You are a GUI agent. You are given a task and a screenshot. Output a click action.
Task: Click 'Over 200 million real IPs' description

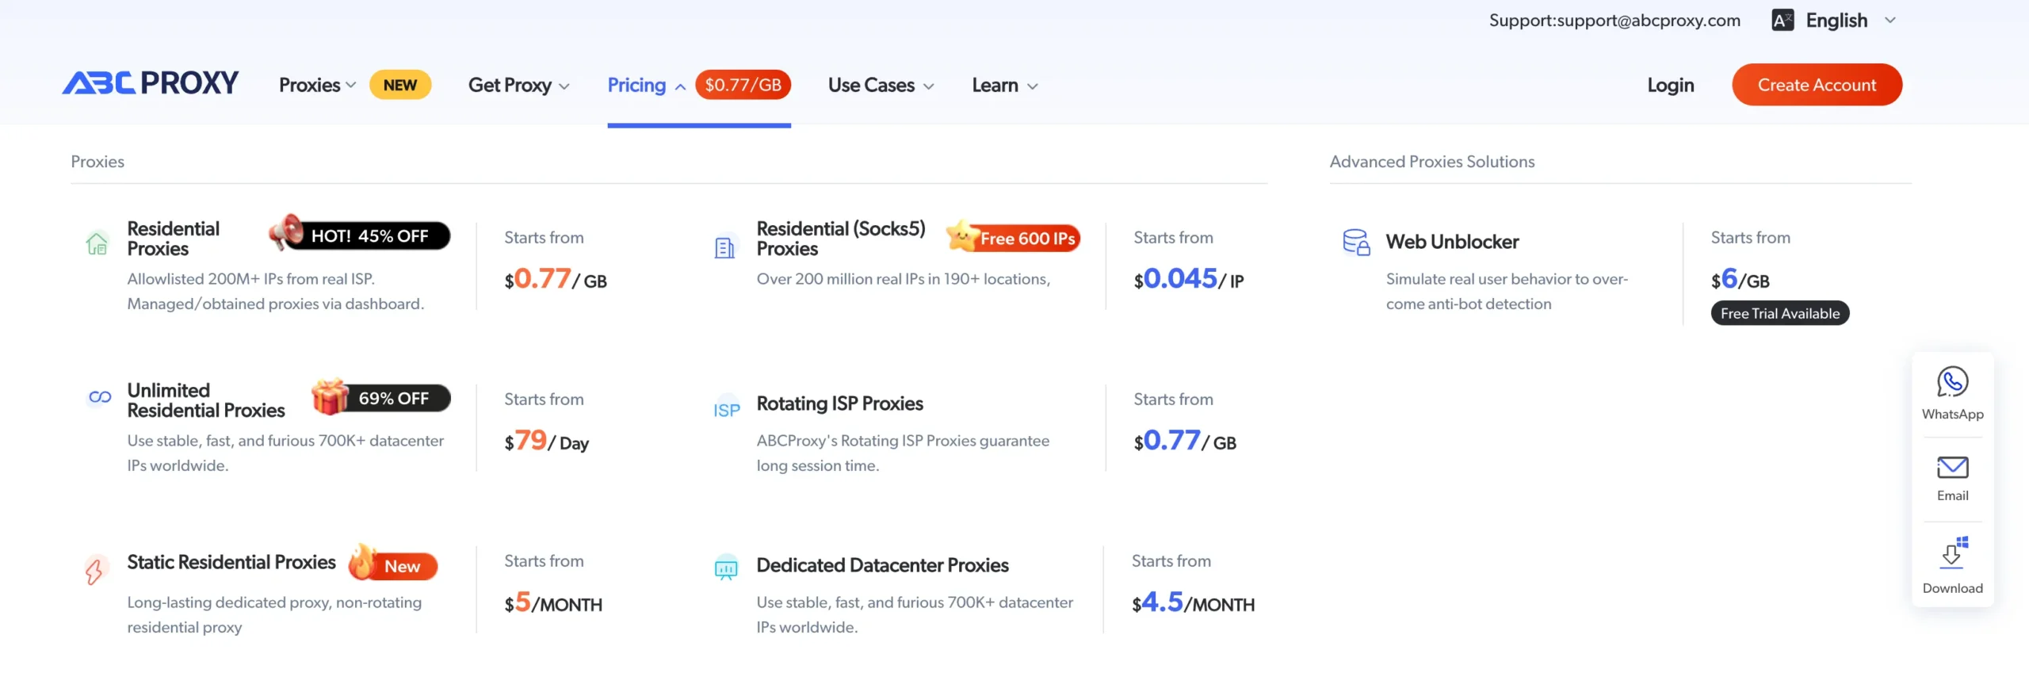point(904,279)
